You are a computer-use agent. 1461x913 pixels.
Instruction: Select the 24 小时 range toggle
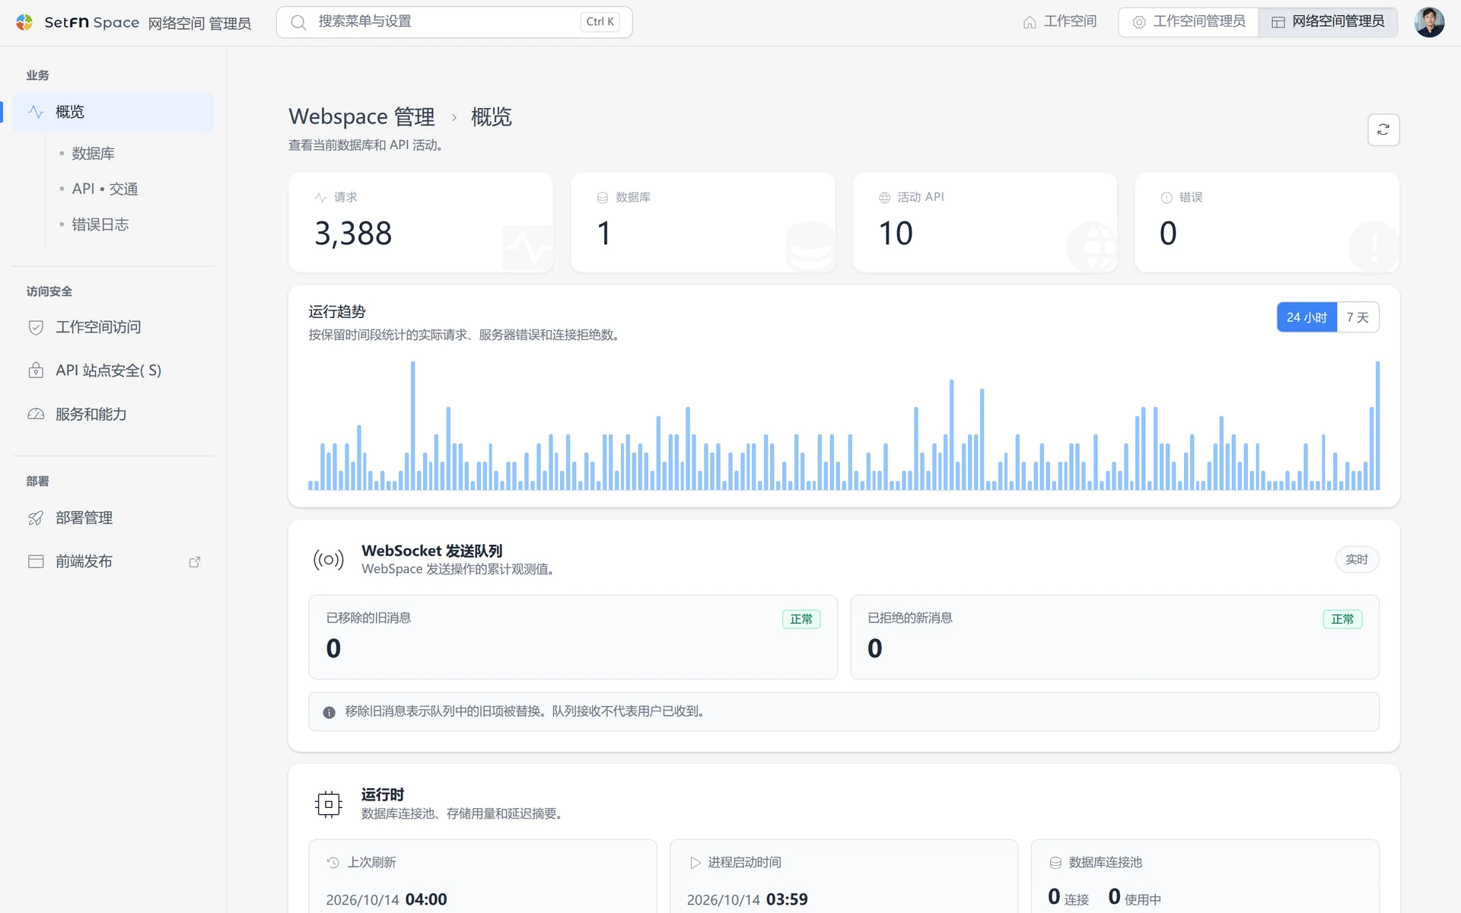pyautogui.click(x=1307, y=317)
